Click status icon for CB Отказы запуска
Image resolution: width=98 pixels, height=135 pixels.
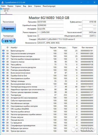pos(3,117)
